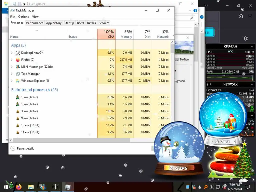
Task: Open File Explorer from the taskbar
Action: pyautogui.click(x=31, y=187)
